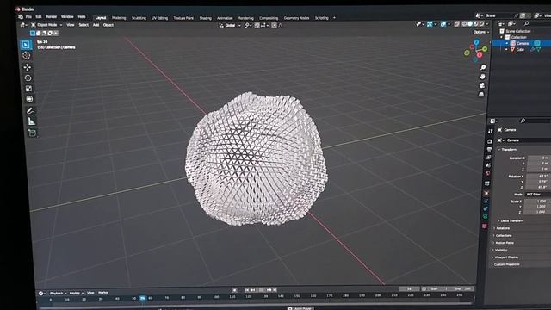Select Cube in the outliner
This screenshot has width=551, height=310.
coord(520,50)
